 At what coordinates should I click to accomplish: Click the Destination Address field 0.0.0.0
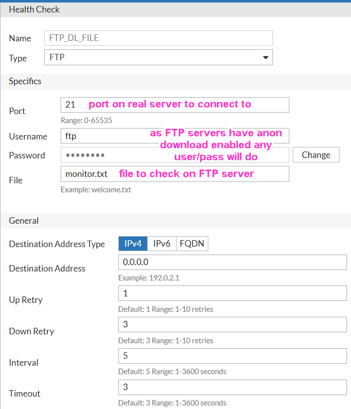click(233, 262)
